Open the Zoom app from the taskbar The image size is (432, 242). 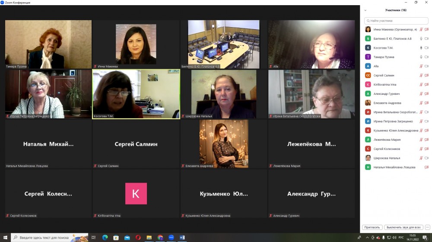point(171,237)
